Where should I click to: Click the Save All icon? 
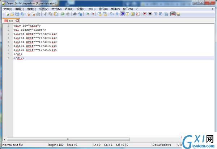click(22, 14)
